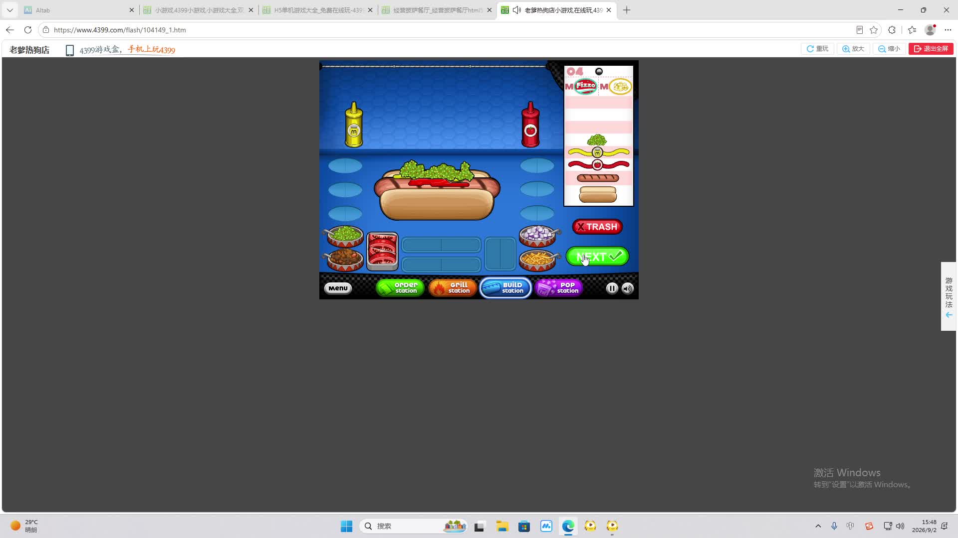Image resolution: width=958 pixels, height=538 pixels.
Task: Mute the 老爹热狗店 tab audio
Action: point(517,10)
